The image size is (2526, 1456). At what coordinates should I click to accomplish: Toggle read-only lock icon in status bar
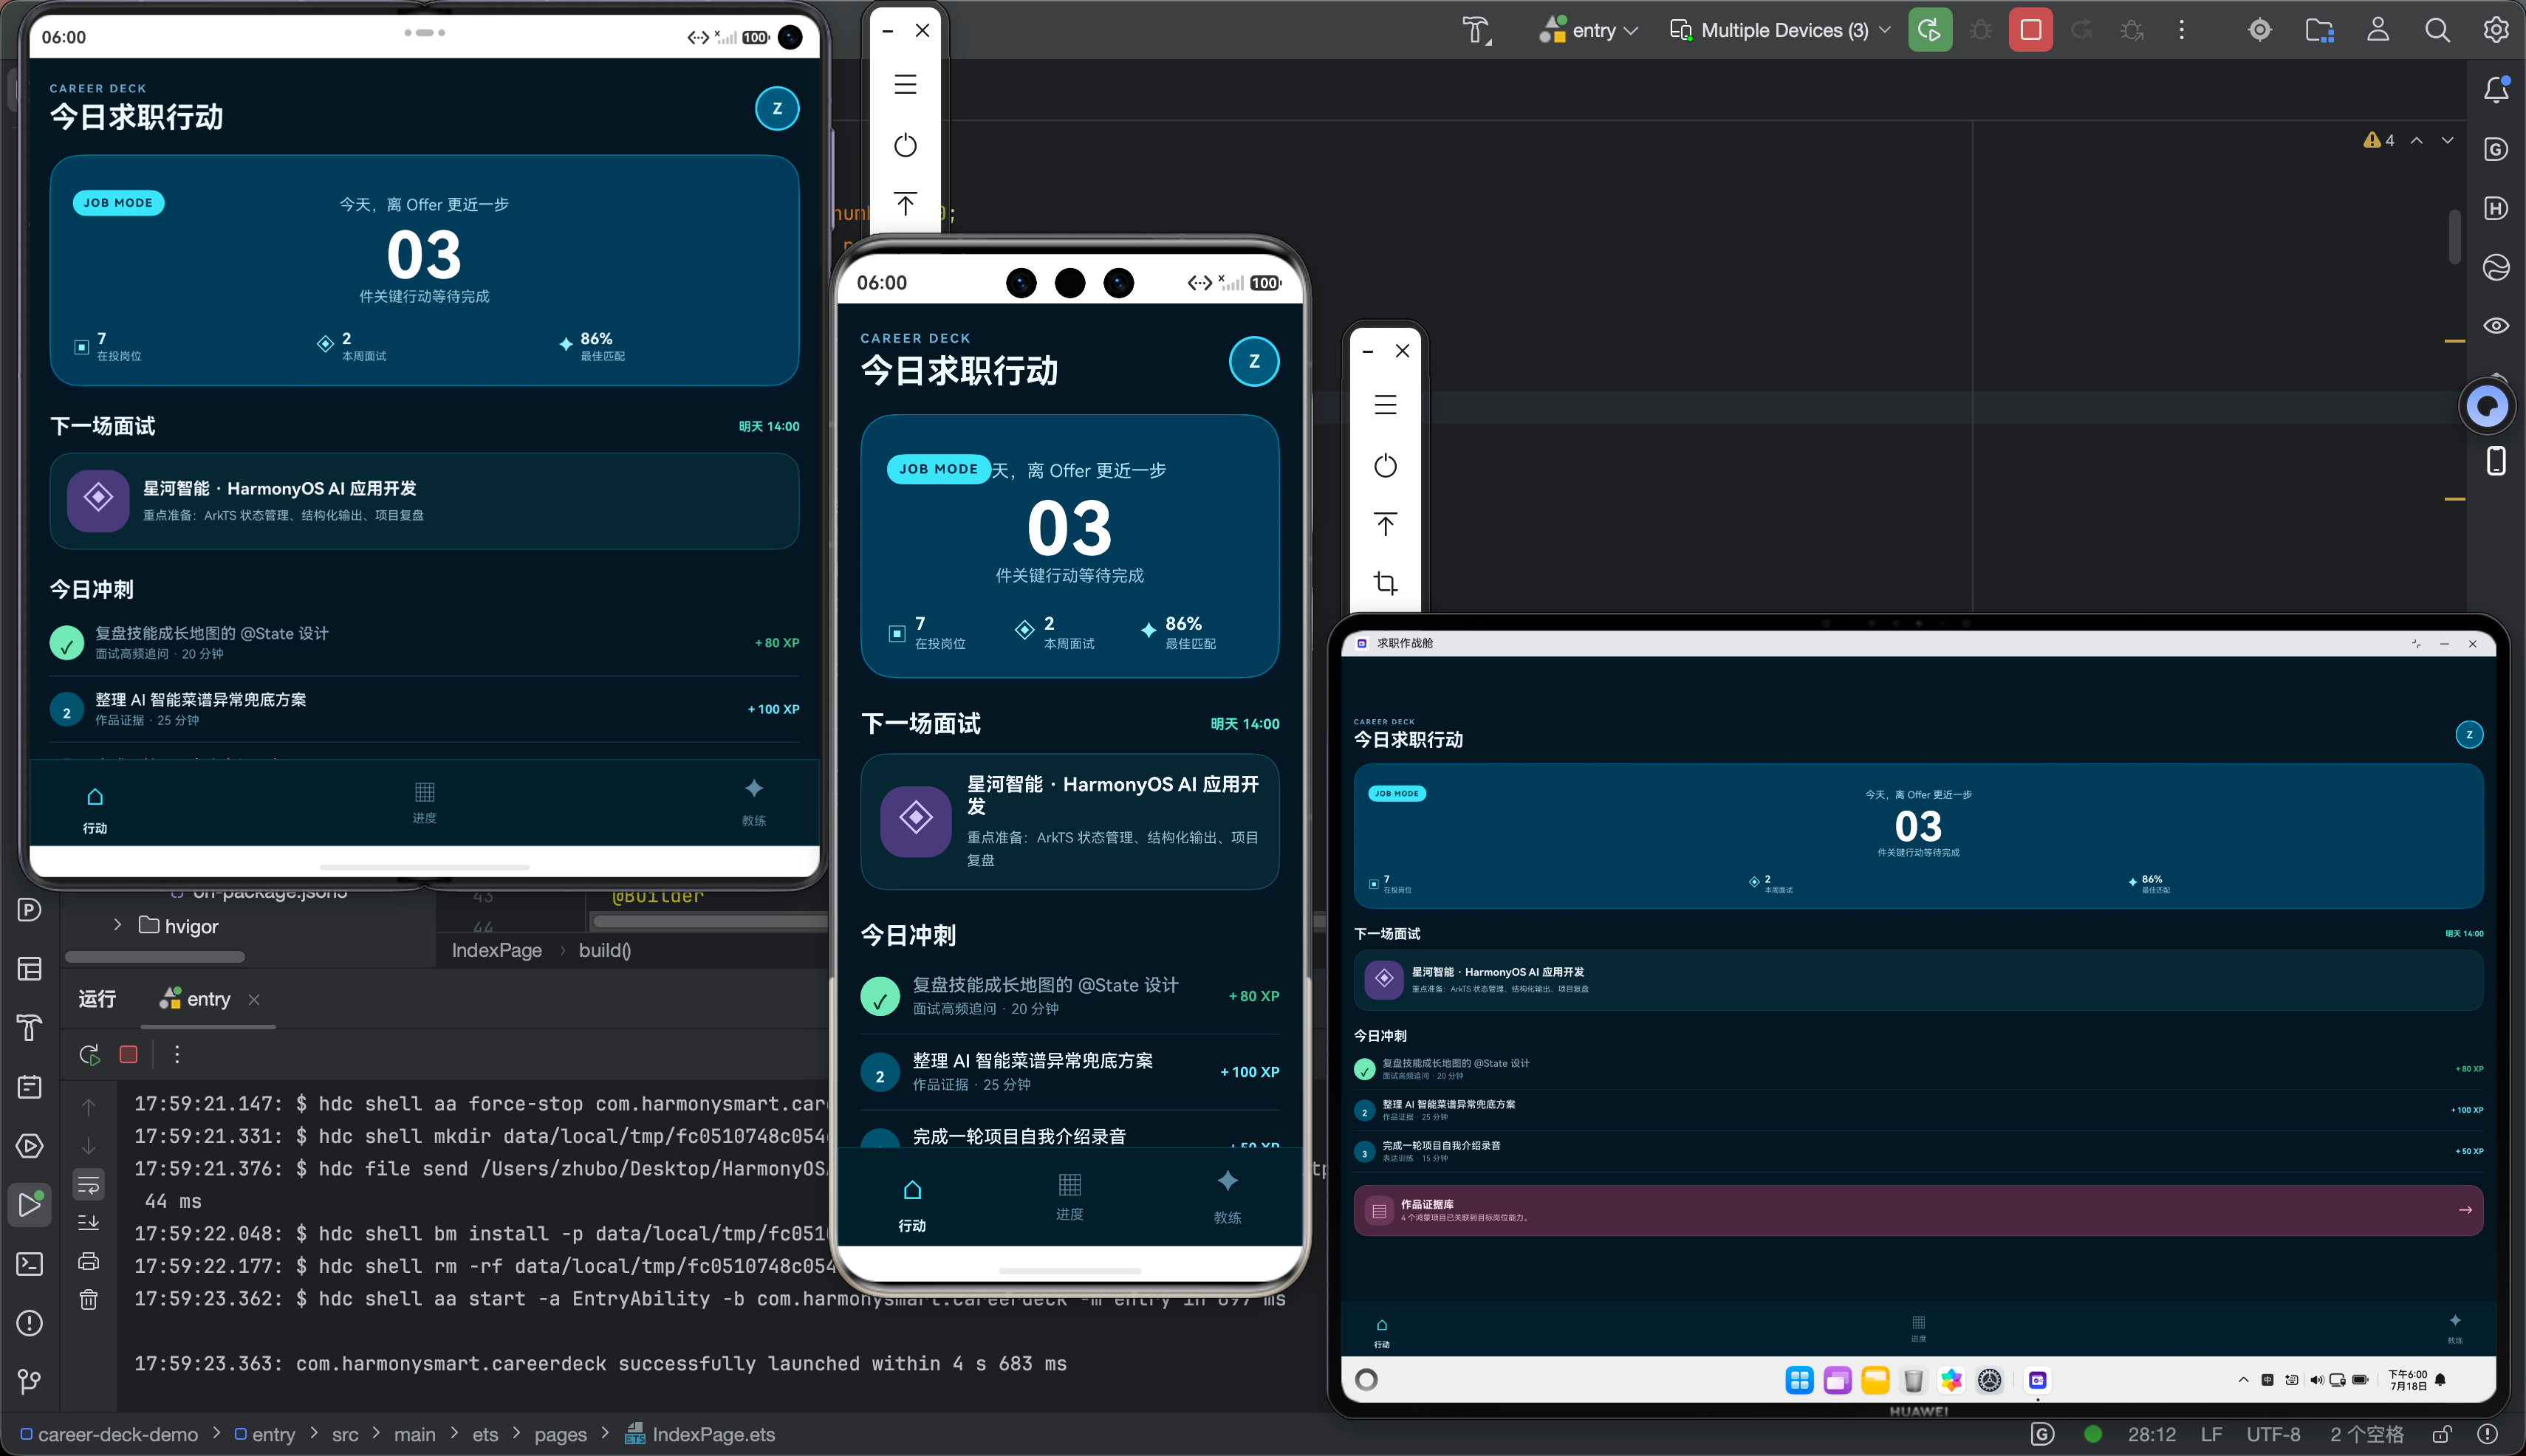(x=2442, y=1434)
